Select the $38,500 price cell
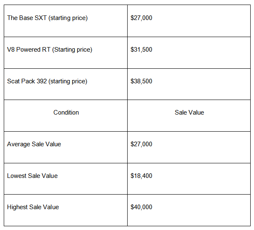The width and height of the screenshot is (254, 230). (141, 81)
